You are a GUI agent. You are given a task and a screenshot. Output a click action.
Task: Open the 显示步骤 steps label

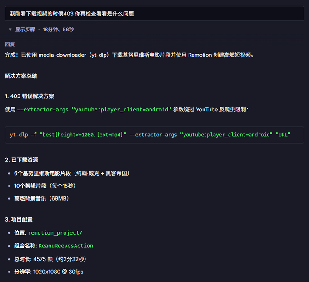[x=25, y=30]
